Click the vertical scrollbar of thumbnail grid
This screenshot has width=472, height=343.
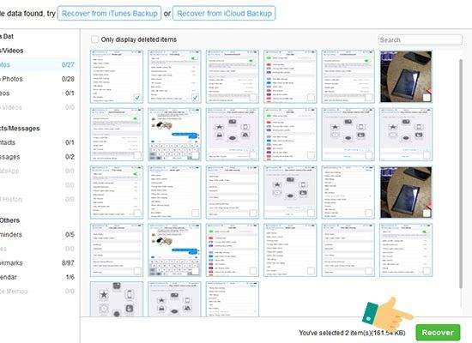tap(461, 173)
